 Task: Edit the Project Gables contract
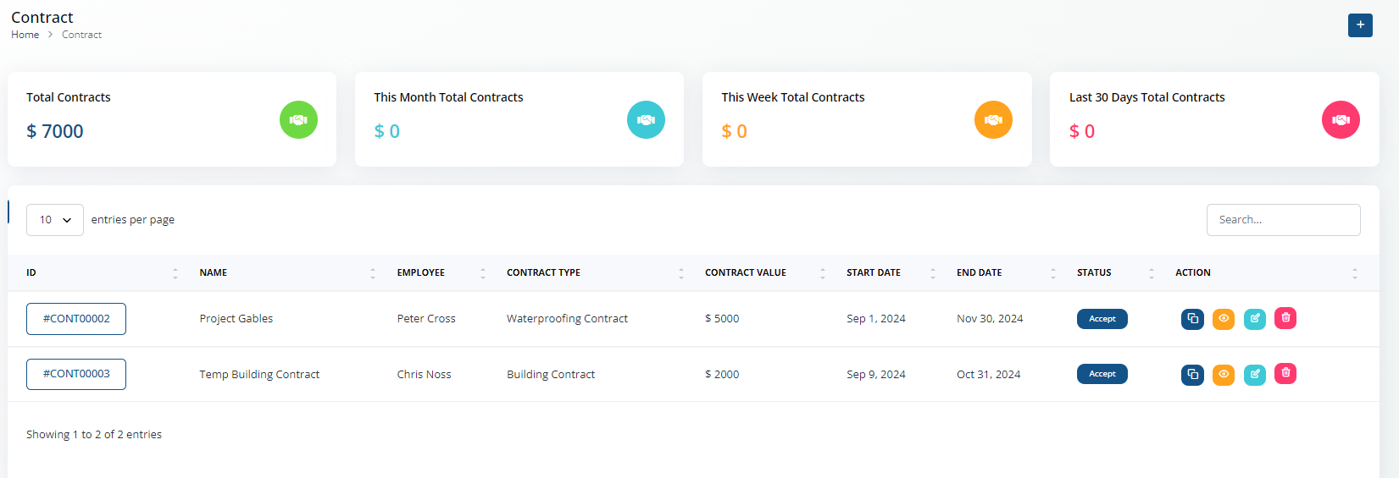1255,319
